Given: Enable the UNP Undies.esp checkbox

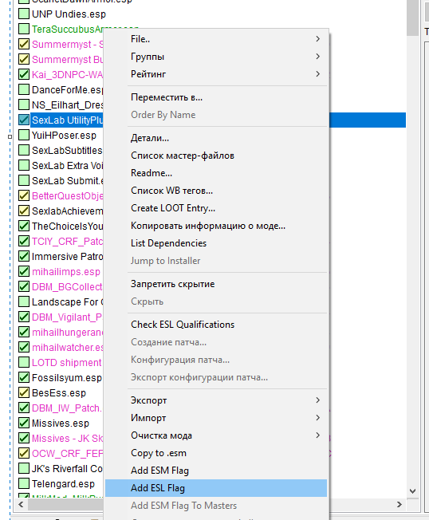Looking at the screenshot, I should (24, 14).
